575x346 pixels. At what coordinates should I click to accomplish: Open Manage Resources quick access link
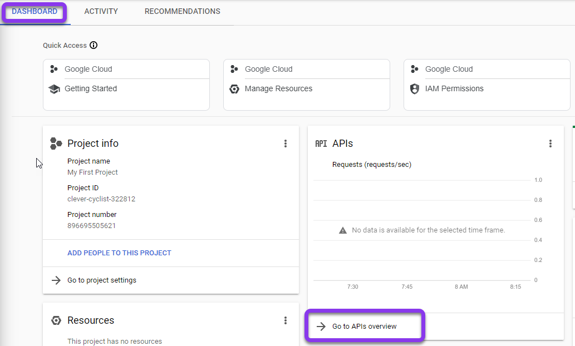[x=278, y=88]
